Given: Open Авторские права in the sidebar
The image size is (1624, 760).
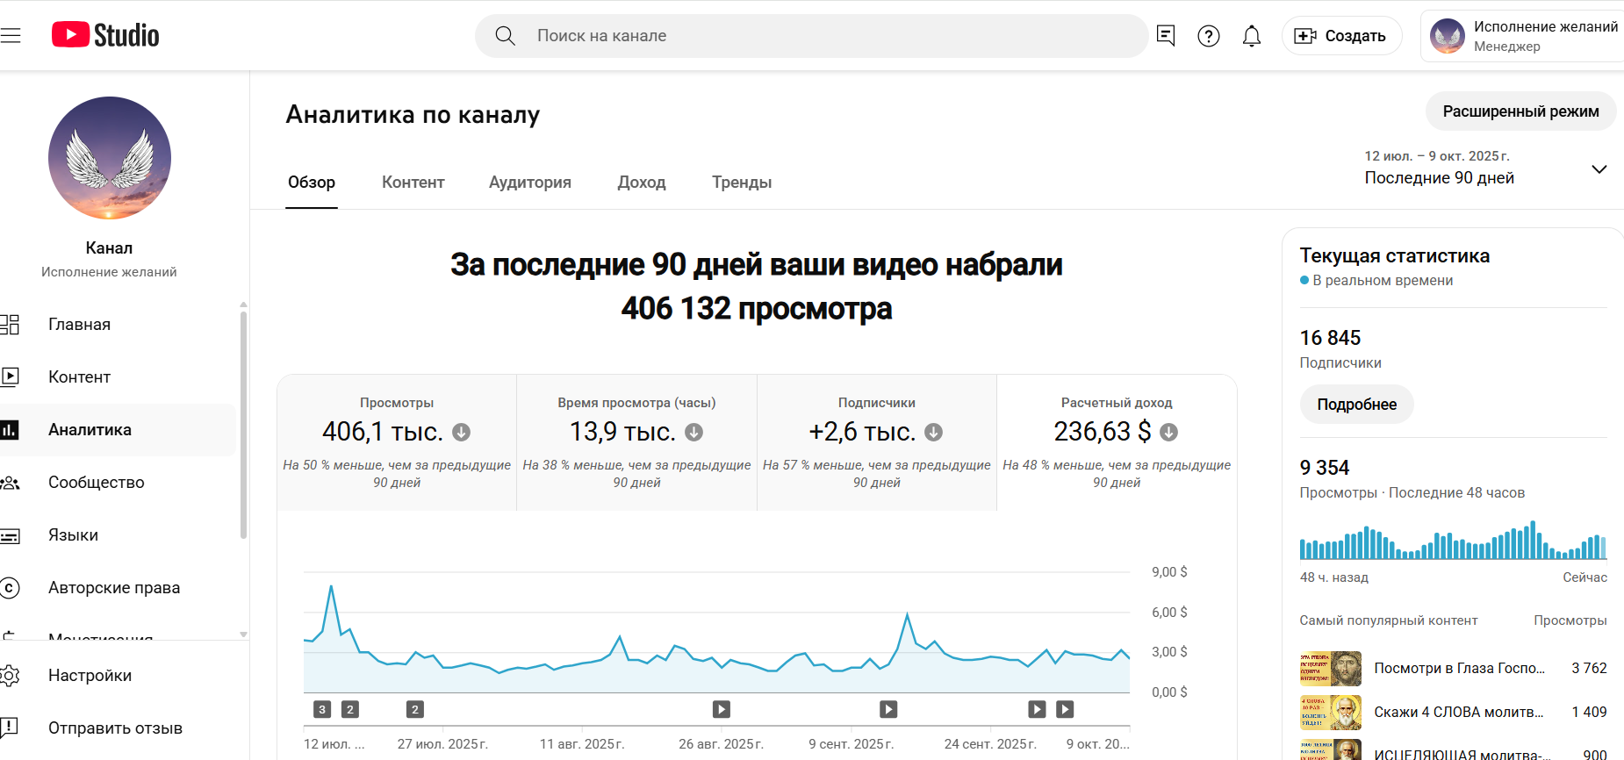Looking at the screenshot, I should click(x=119, y=588).
